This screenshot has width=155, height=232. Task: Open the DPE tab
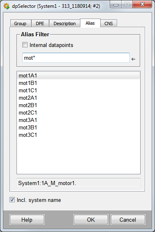[40, 23]
